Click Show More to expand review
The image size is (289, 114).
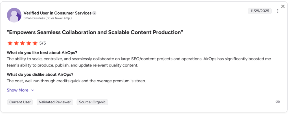tap(17, 90)
